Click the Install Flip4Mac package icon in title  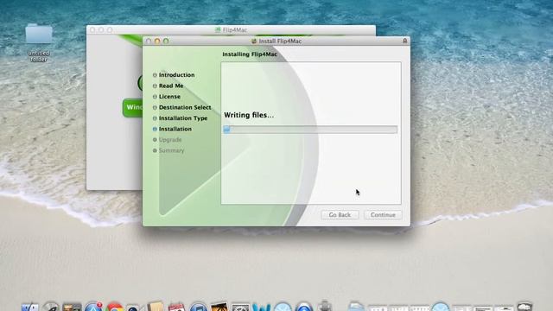point(253,41)
